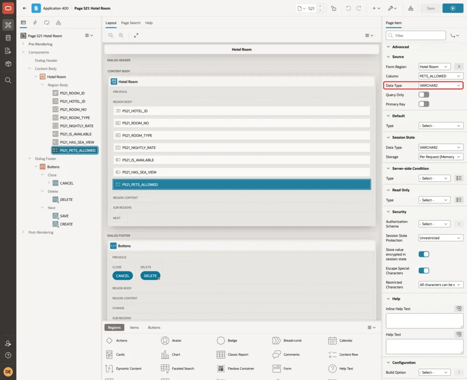Zoom in the layout view
467x380 pixels.
coord(121,35)
